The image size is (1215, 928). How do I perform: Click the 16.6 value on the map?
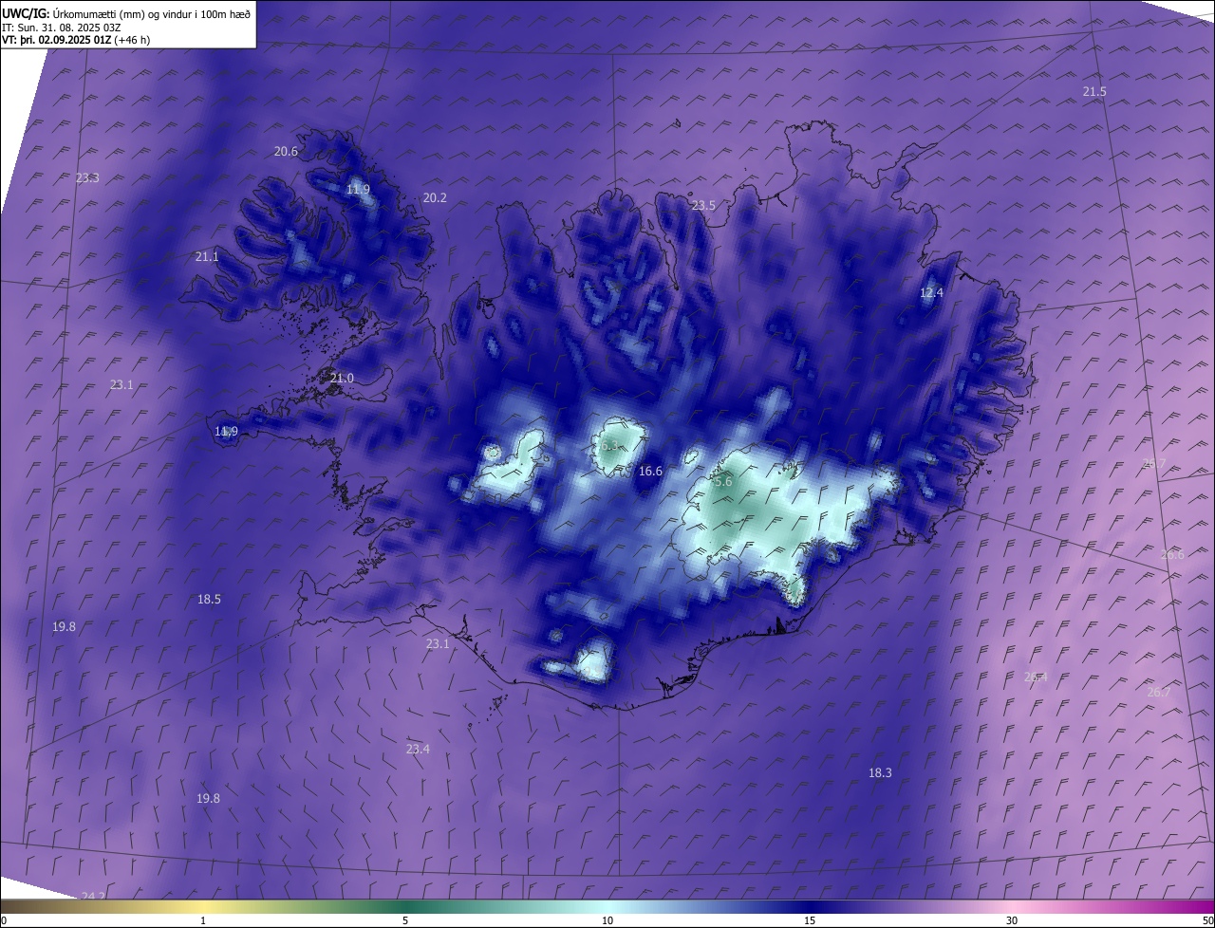[650, 471]
